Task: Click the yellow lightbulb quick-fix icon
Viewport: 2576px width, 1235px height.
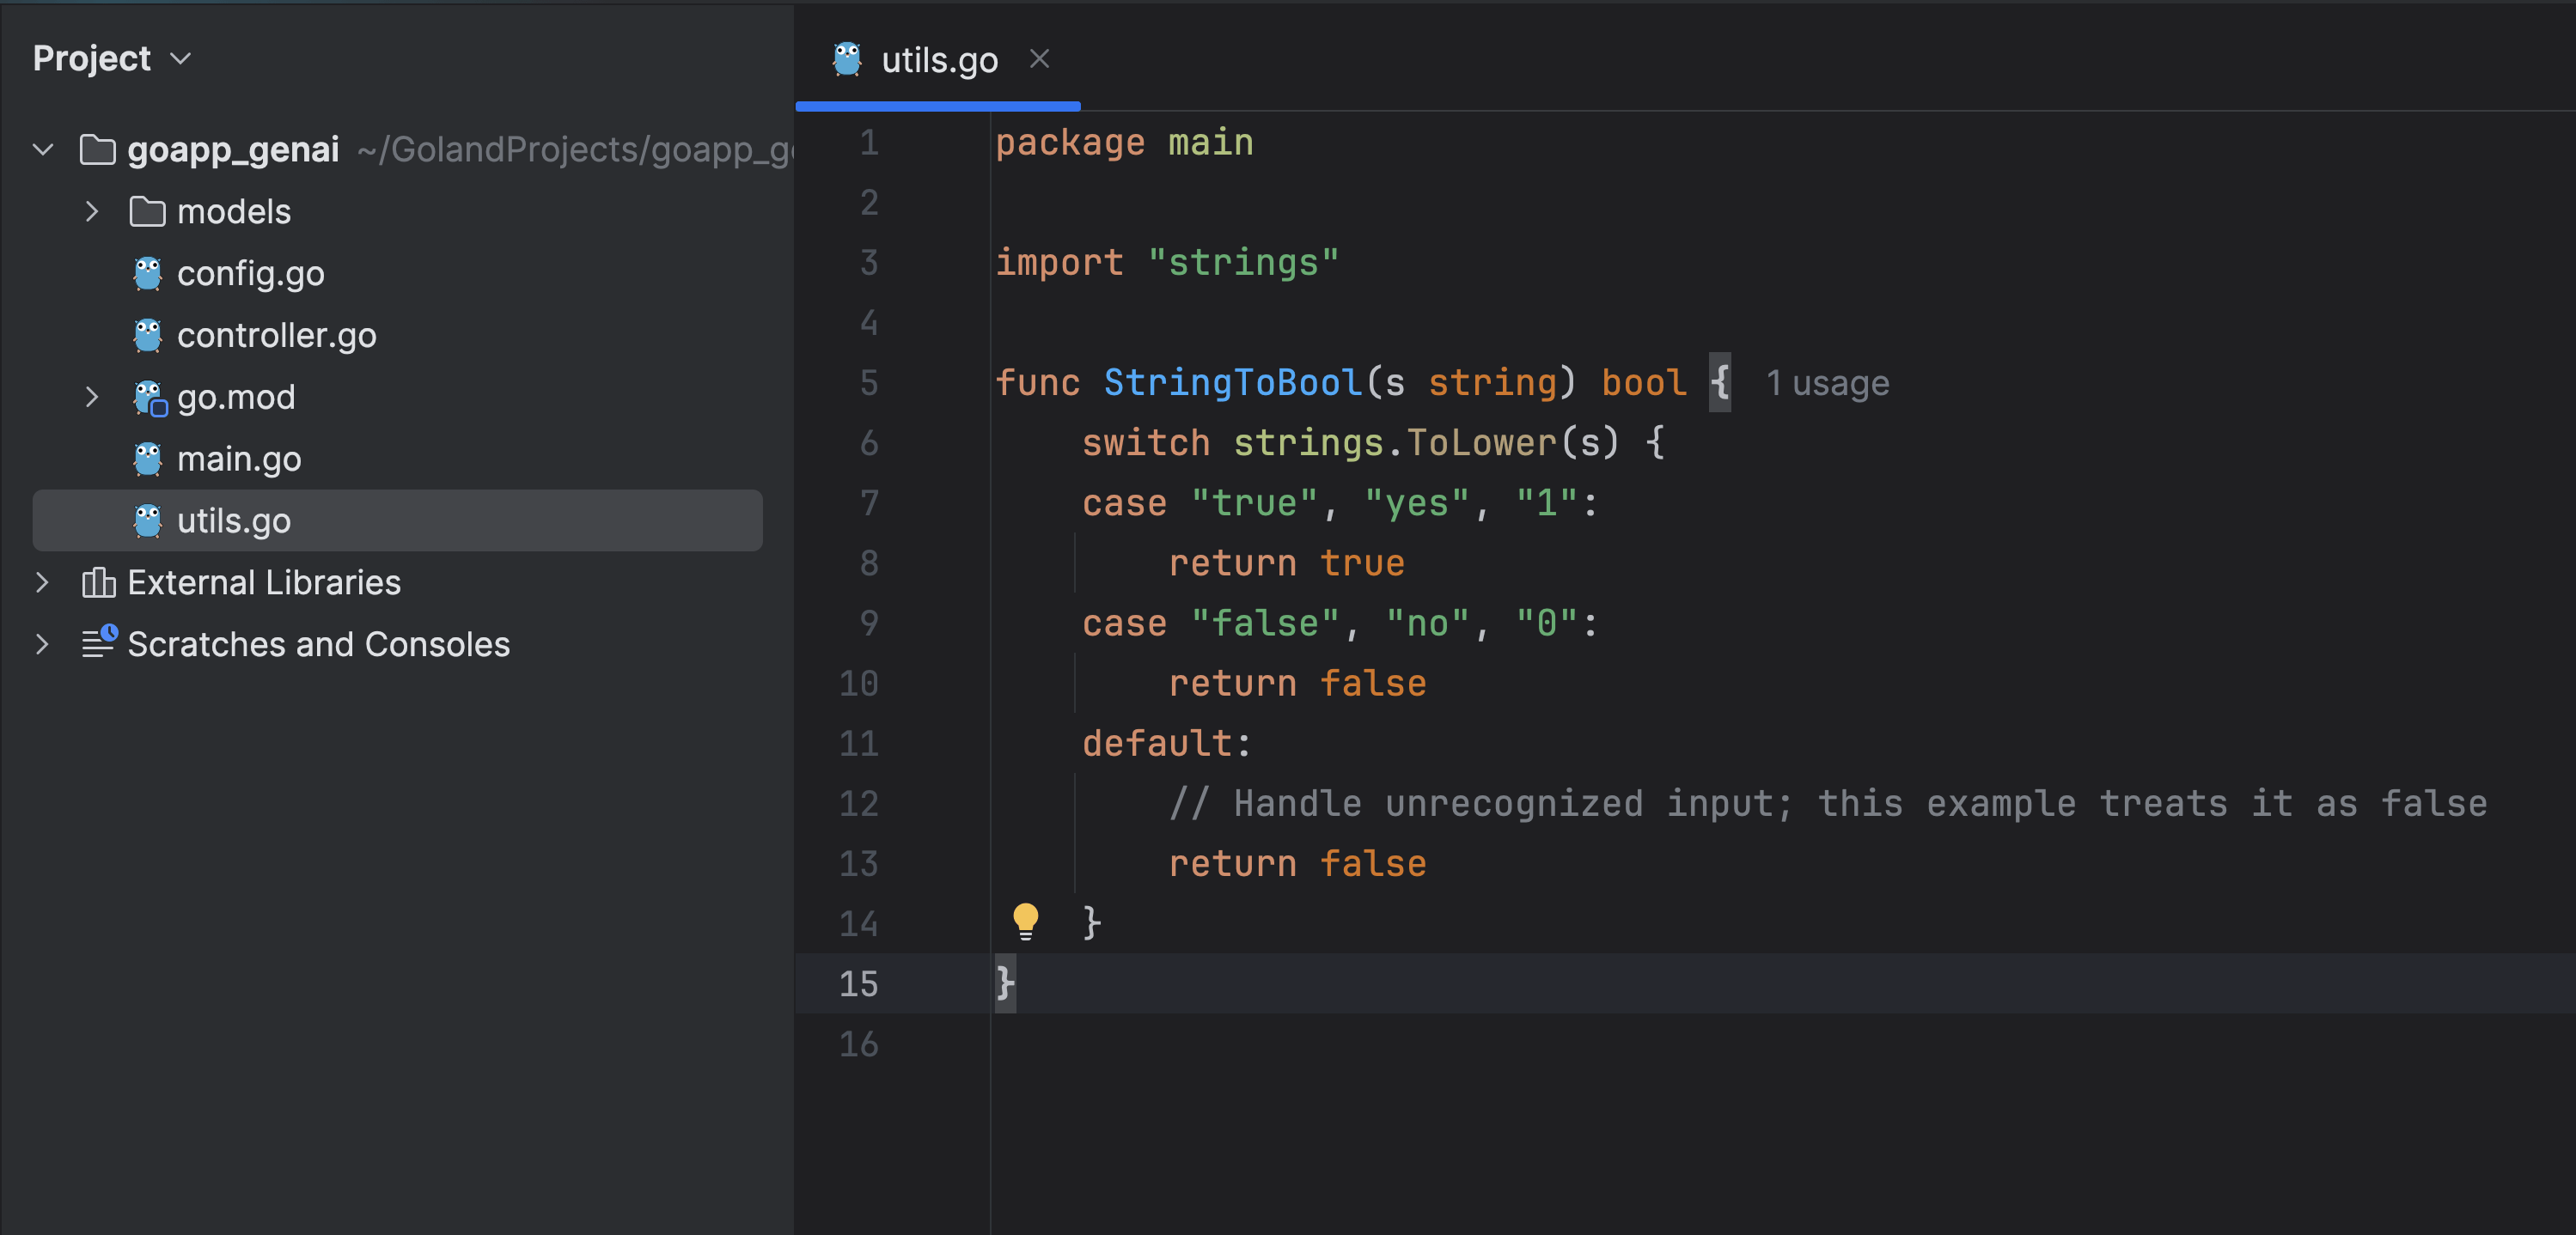Action: tap(1025, 921)
